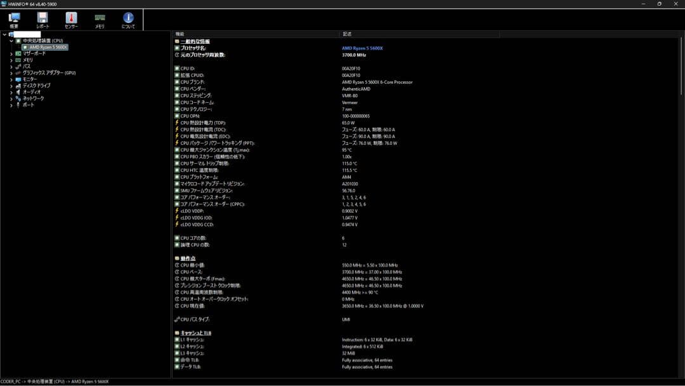
Task: Click the speaker icon beside オーディオ
Action: (x=18, y=92)
